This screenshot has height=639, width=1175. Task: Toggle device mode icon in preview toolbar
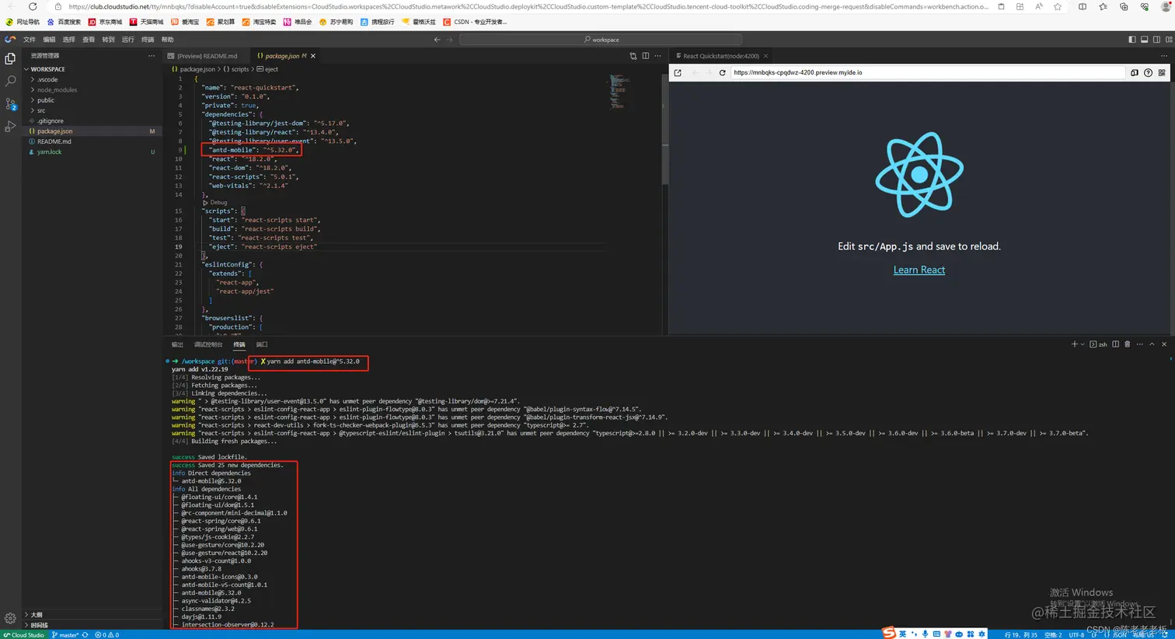point(1135,72)
